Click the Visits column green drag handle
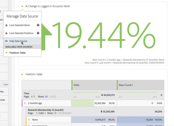Screen dimensions: 174x126 72,85
